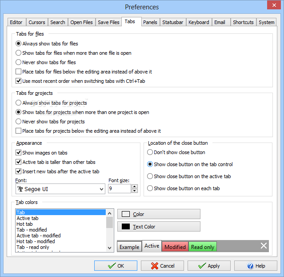Click the blue question mark Help icon
Image resolution: width=284 pixels, height=277 pixels.
coord(250,266)
